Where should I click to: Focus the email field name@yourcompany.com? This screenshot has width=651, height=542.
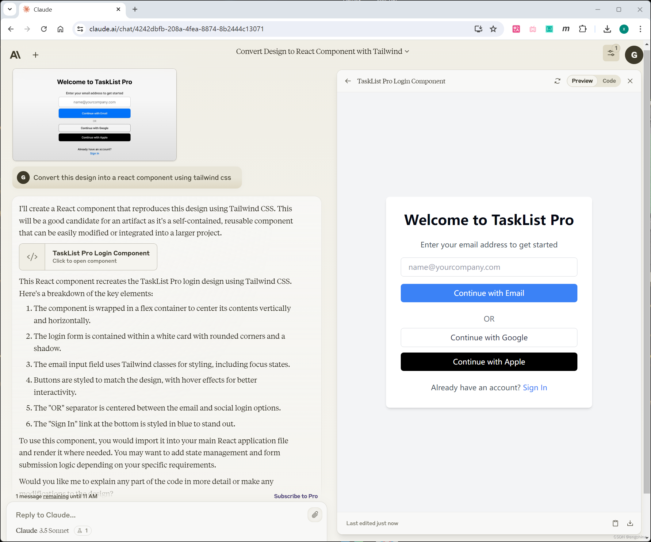pyautogui.click(x=489, y=267)
